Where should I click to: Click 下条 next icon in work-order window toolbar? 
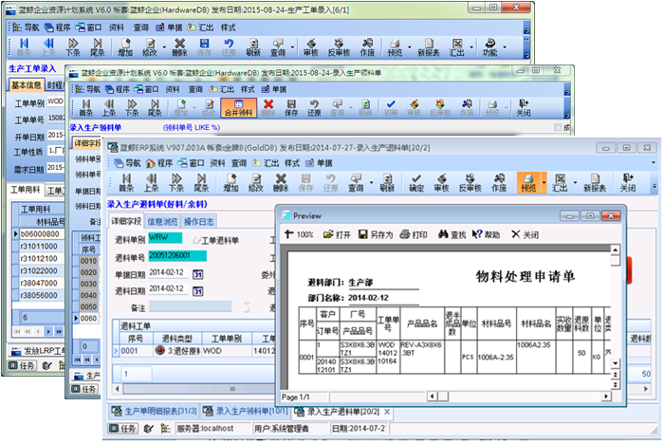(x=73, y=47)
